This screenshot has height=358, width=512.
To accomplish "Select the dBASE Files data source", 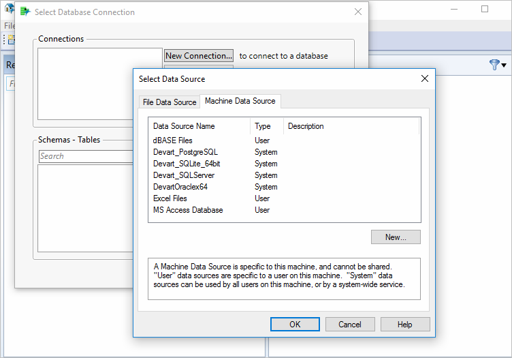I will point(173,140).
